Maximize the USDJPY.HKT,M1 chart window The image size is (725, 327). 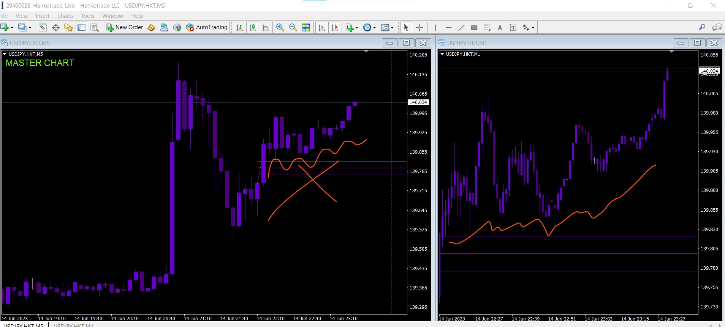point(697,43)
